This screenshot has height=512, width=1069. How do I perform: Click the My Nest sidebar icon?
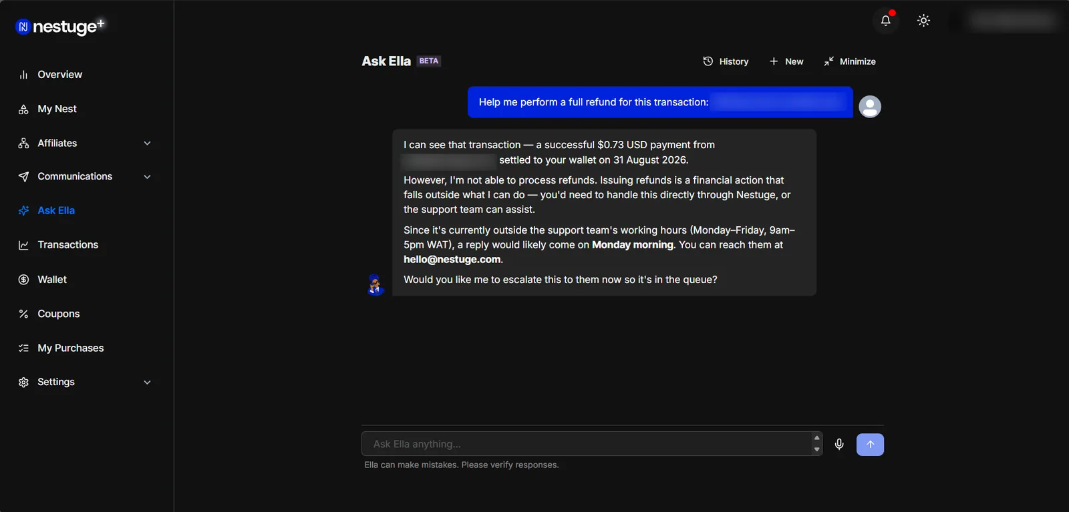(23, 109)
